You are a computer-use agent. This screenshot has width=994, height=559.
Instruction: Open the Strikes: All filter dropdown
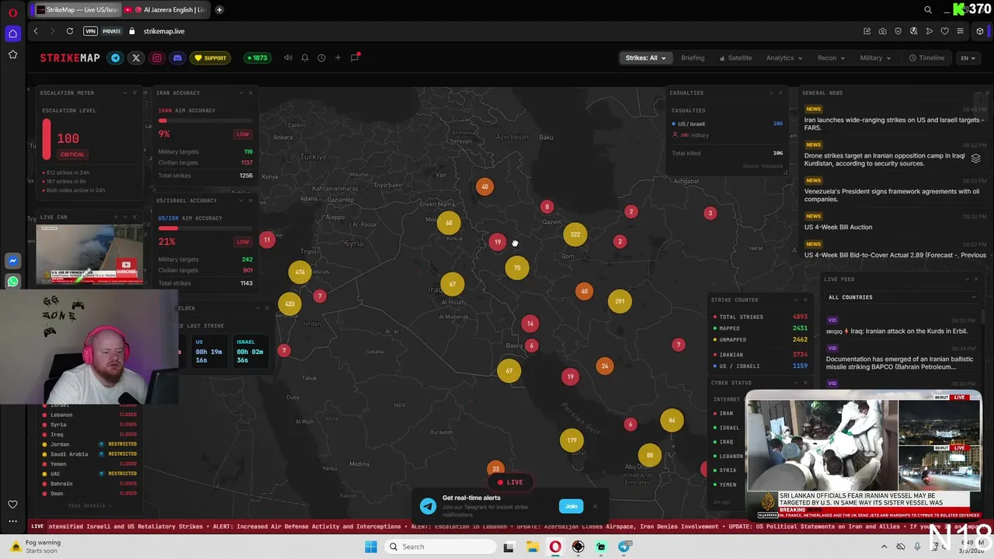(x=646, y=57)
